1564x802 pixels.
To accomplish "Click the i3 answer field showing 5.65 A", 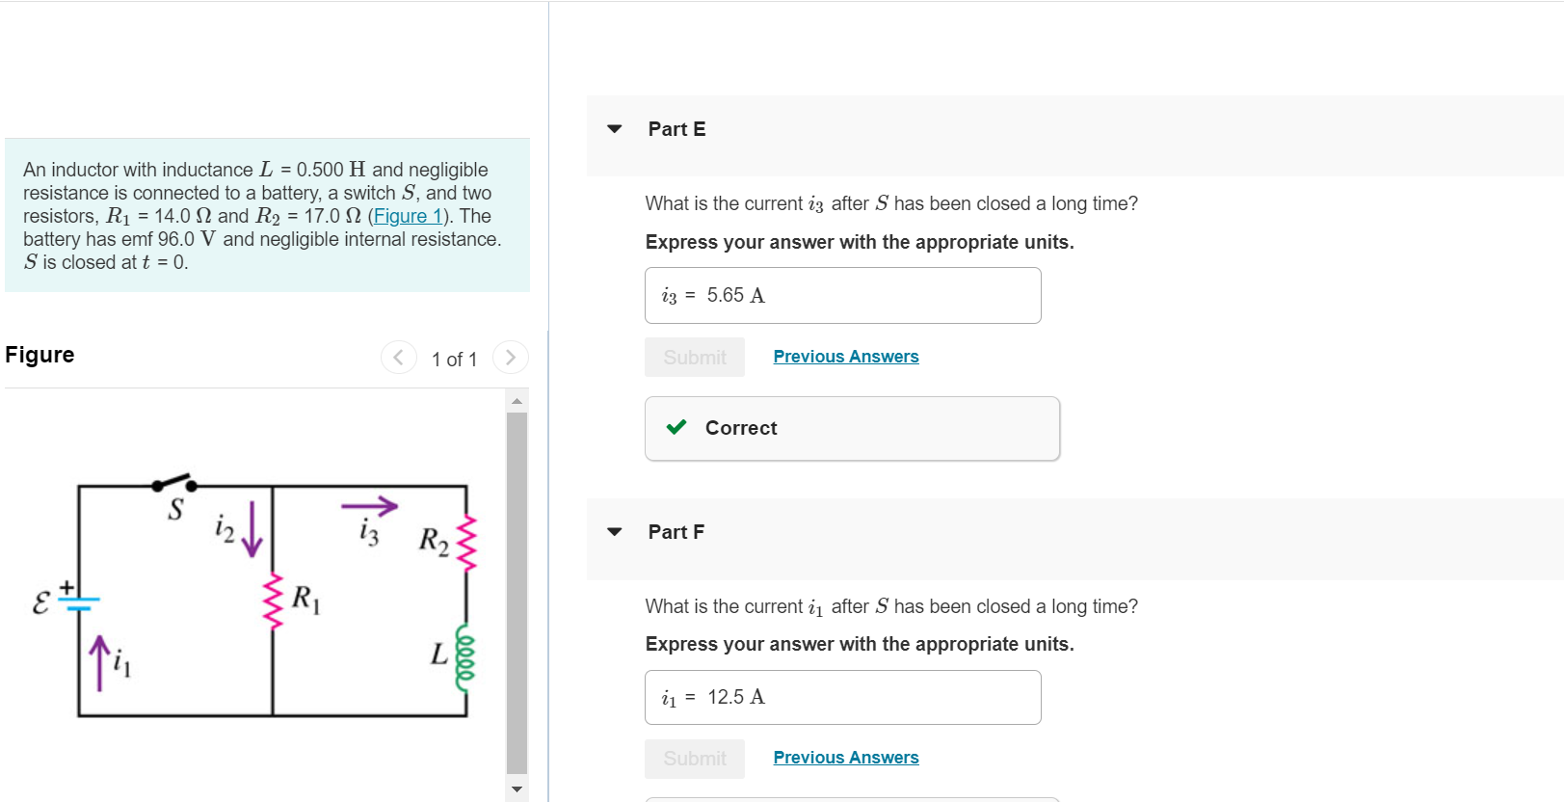I will 842,295.
